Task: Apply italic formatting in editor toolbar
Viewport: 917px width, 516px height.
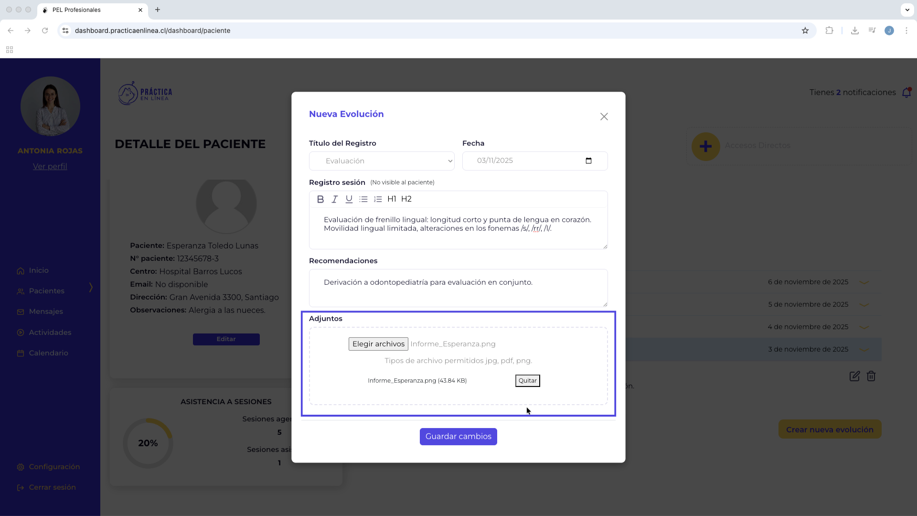Action: (335, 199)
